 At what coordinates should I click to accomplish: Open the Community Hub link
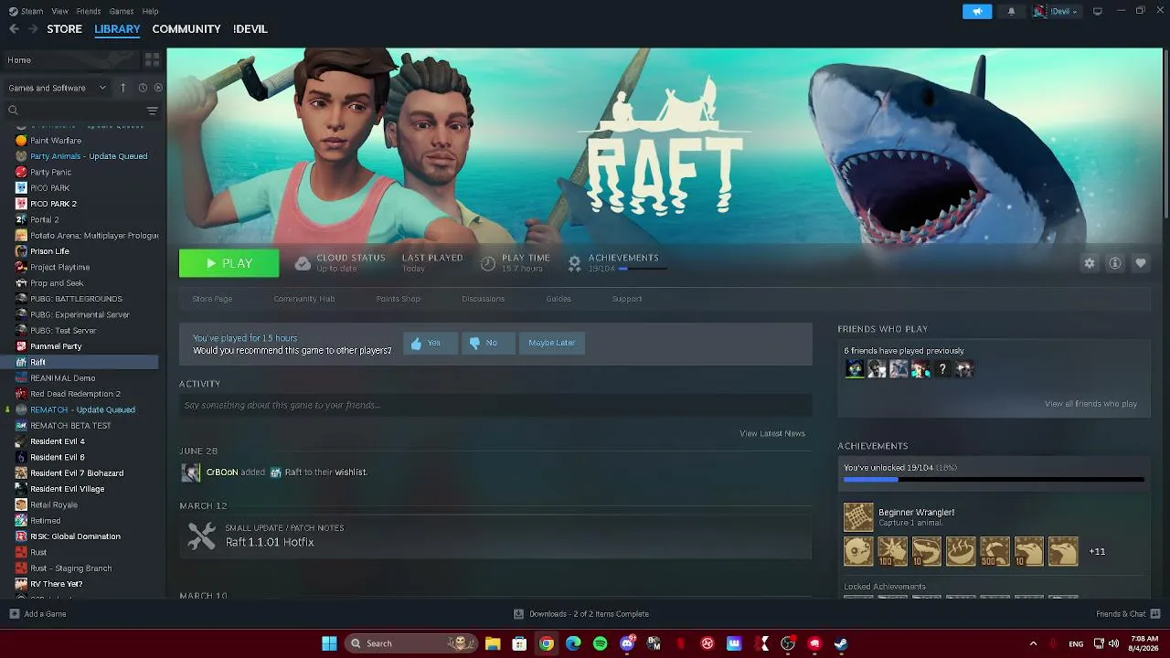[x=304, y=299]
